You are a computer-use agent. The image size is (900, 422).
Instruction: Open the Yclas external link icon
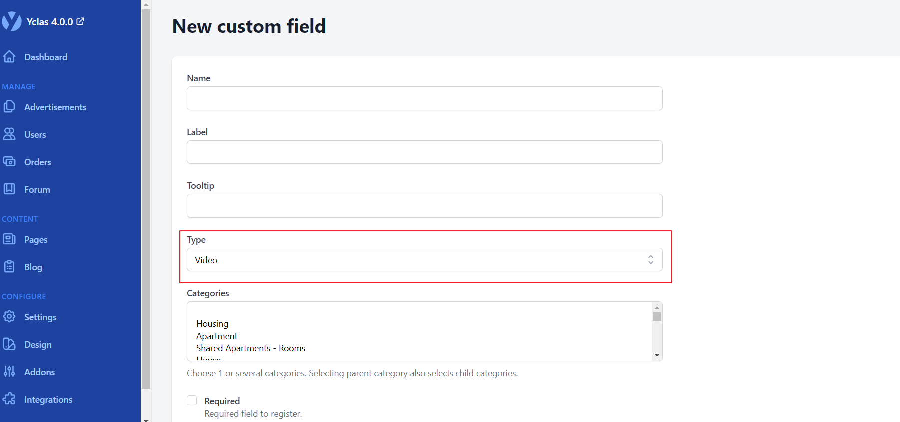tap(80, 21)
